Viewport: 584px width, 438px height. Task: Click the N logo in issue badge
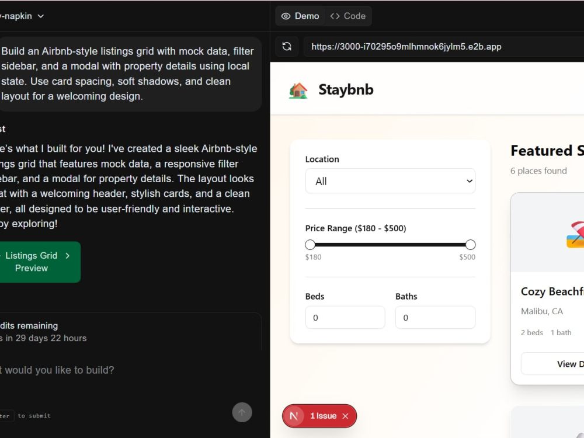[294, 416]
